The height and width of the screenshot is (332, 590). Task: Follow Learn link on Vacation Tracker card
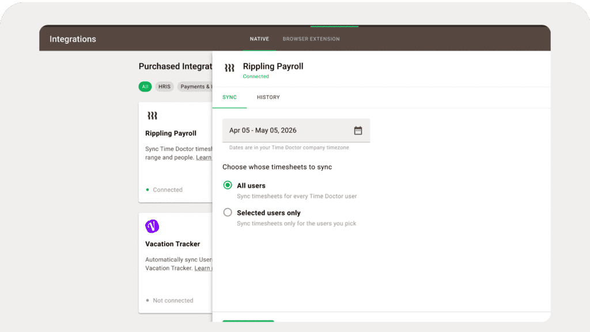pyautogui.click(x=203, y=268)
